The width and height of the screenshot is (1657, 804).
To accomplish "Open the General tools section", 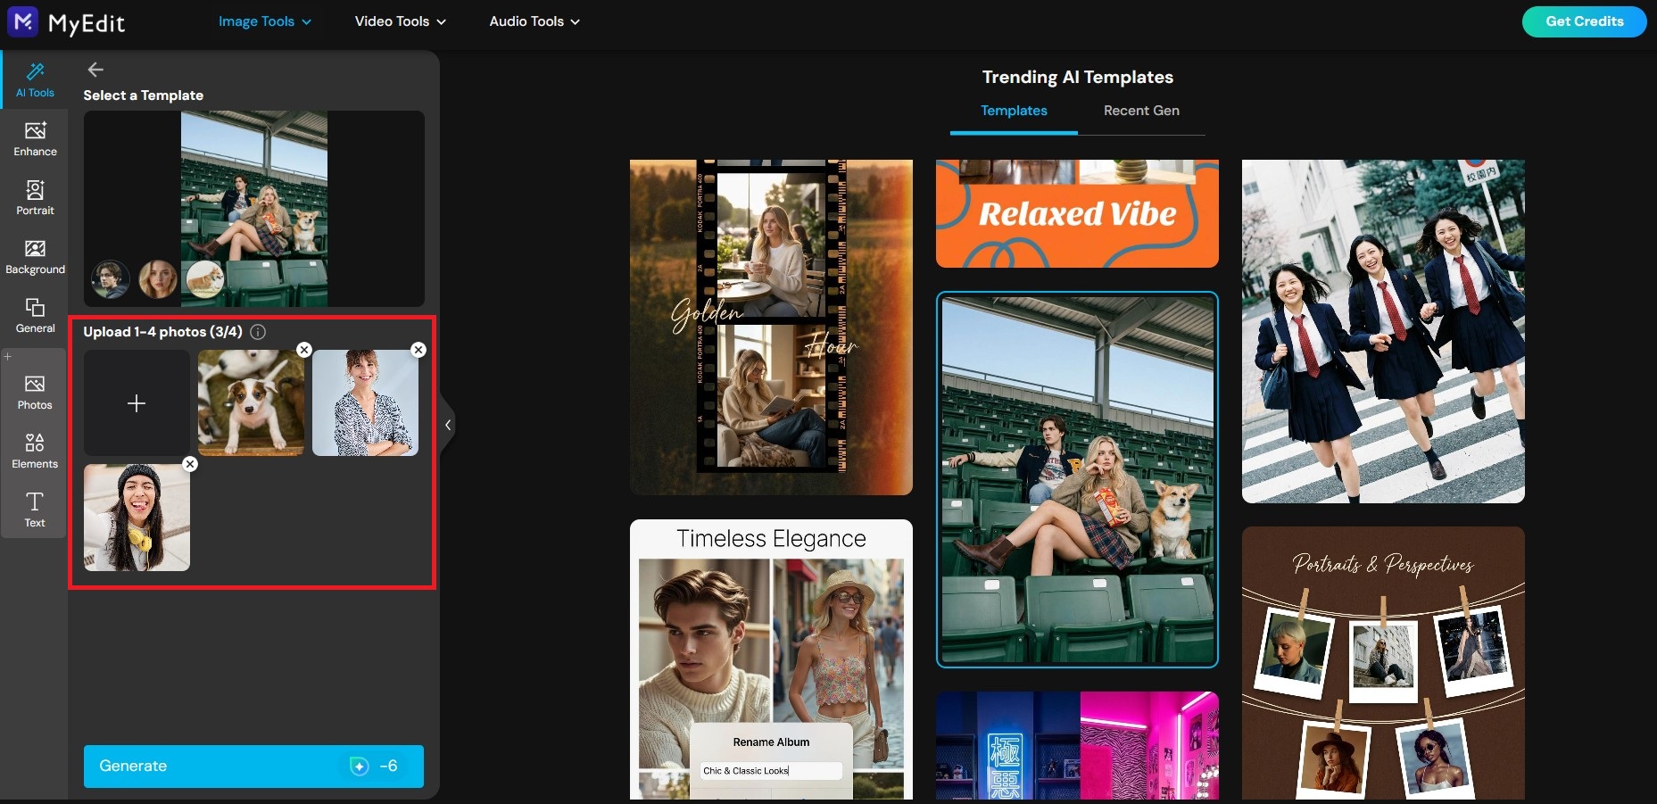I will (35, 315).
